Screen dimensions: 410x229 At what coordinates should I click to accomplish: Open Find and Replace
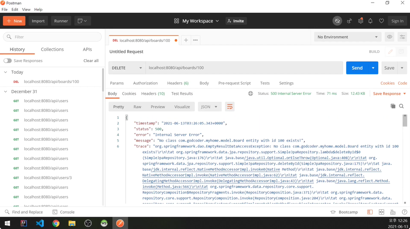pyautogui.click(x=24, y=212)
